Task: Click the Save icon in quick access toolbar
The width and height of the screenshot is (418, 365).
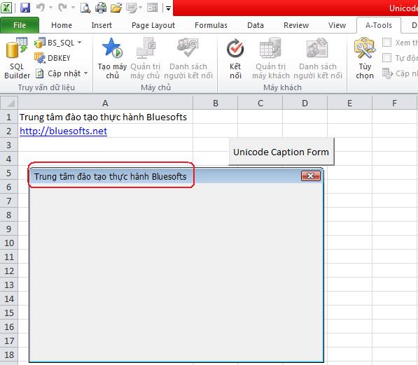Action: click(x=25, y=8)
